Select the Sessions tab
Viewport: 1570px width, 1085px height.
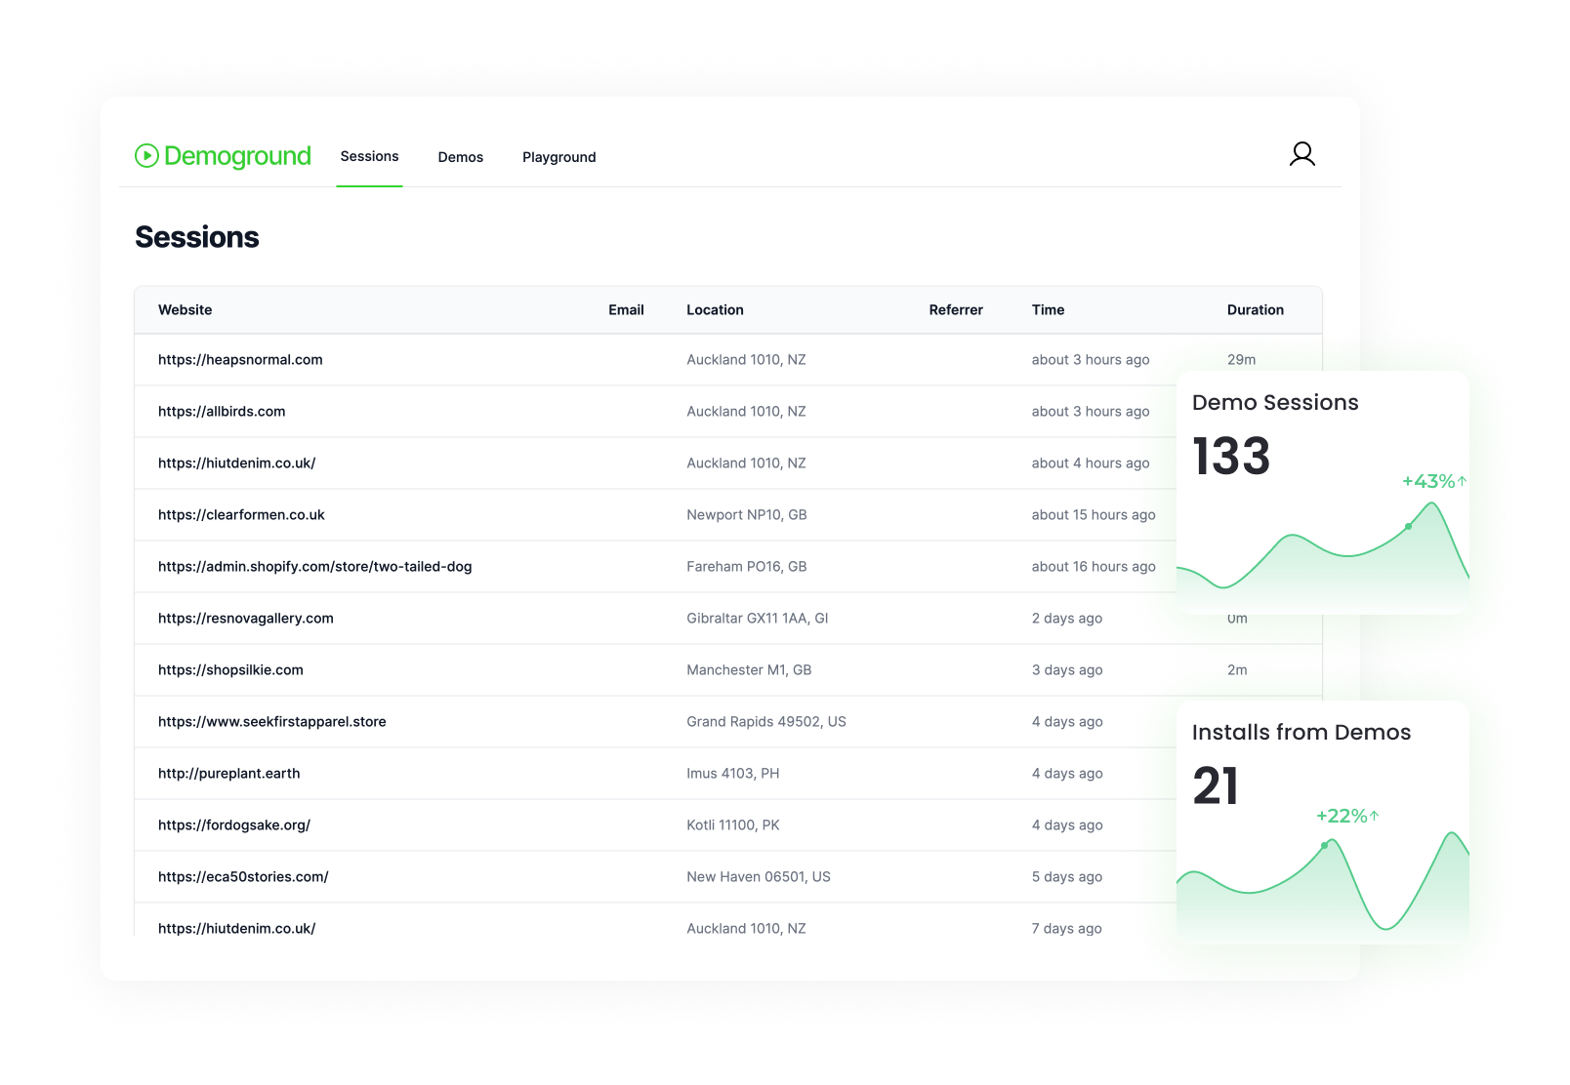pos(369,156)
